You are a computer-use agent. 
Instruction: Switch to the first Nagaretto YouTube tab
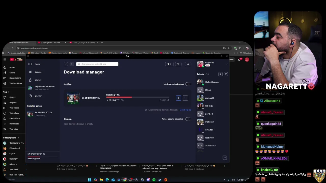[19, 42]
